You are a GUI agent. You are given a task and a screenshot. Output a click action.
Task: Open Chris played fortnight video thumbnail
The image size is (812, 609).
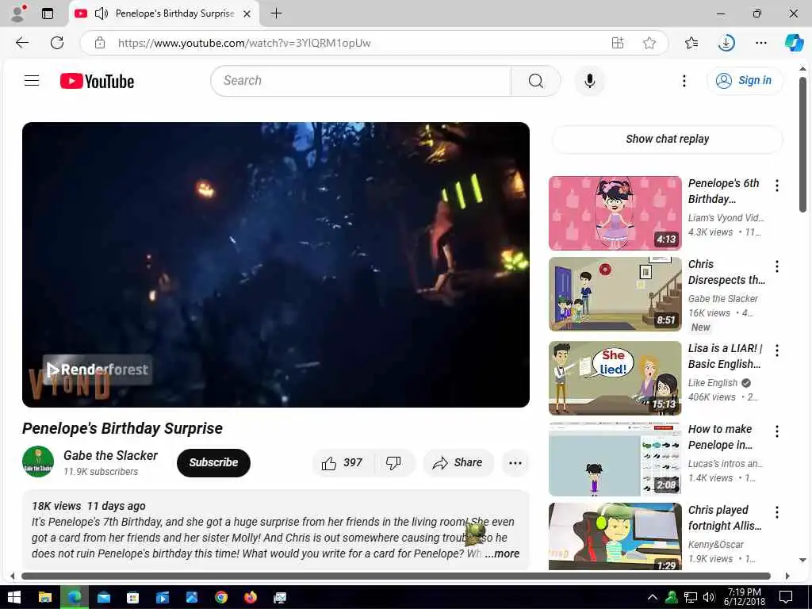click(x=615, y=536)
